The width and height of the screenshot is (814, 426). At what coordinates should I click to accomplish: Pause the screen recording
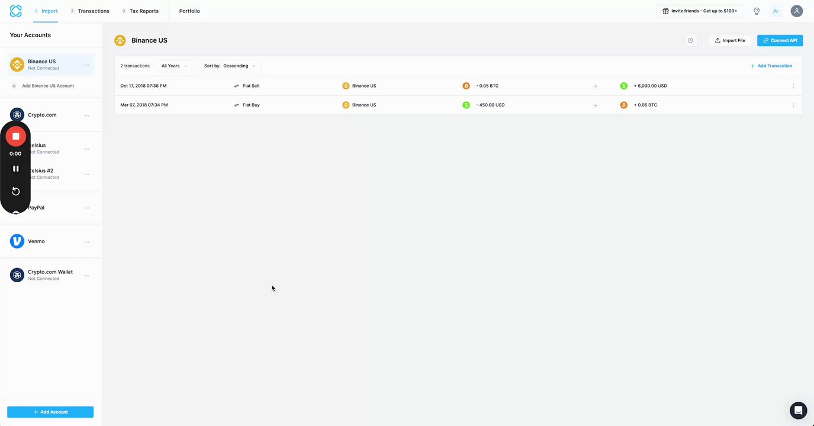[x=16, y=169]
